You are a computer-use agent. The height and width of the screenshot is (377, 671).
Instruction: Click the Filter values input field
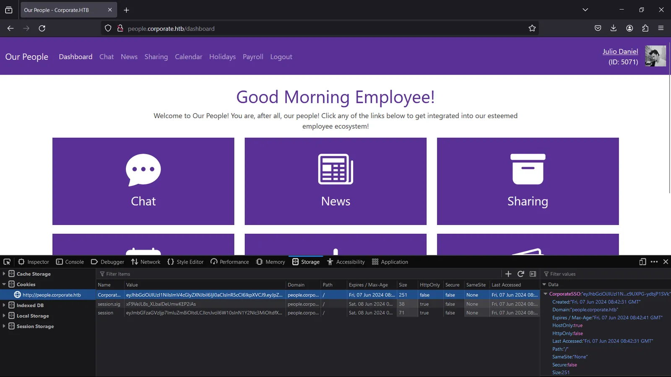(606, 274)
